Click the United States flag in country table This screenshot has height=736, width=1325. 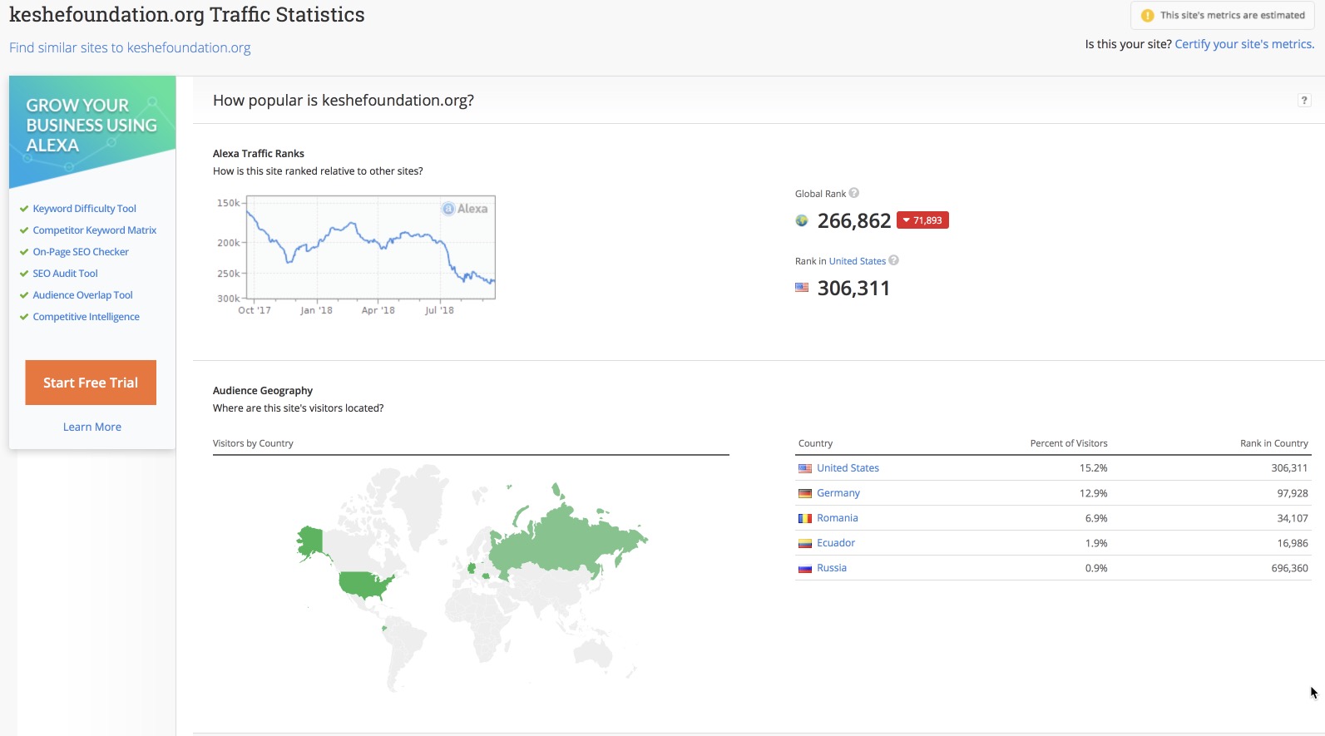point(805,468)
